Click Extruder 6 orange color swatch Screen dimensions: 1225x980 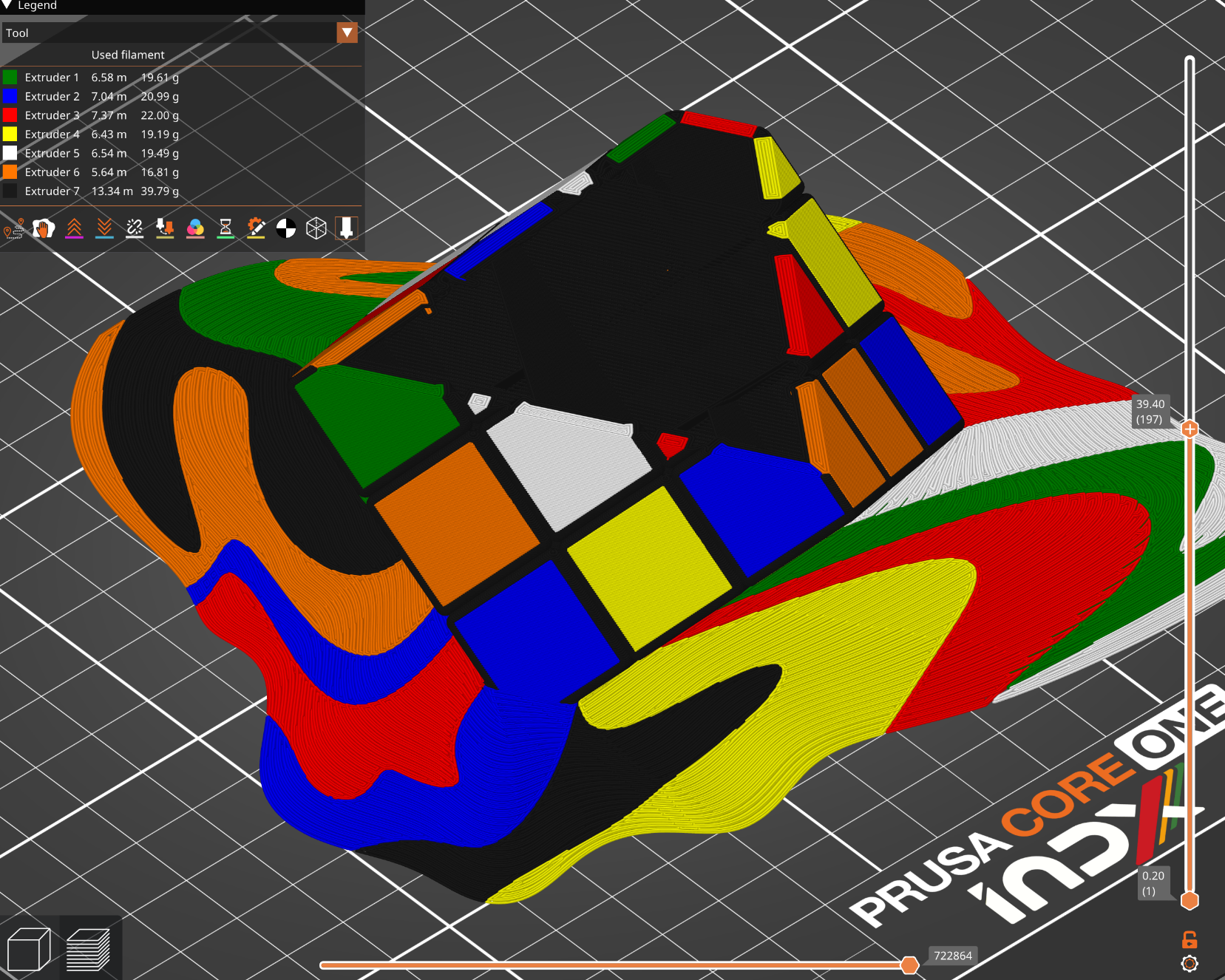(10, 171)
